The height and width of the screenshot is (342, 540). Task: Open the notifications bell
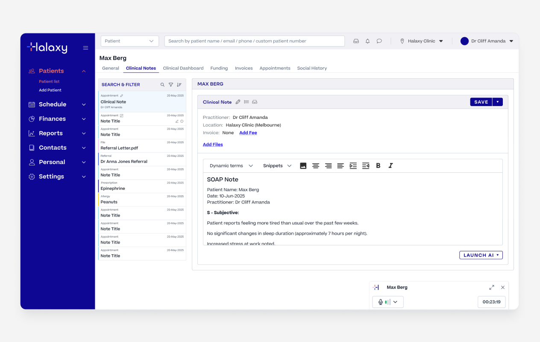pyautogui.click(x=367, y=41)
